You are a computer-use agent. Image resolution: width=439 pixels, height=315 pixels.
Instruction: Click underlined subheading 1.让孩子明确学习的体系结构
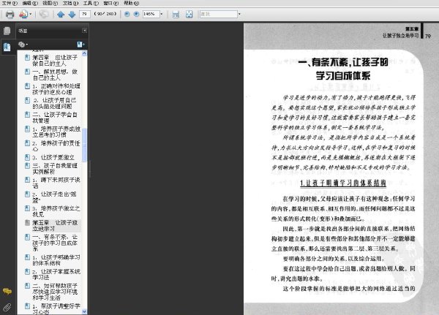(x=343, y=183)
